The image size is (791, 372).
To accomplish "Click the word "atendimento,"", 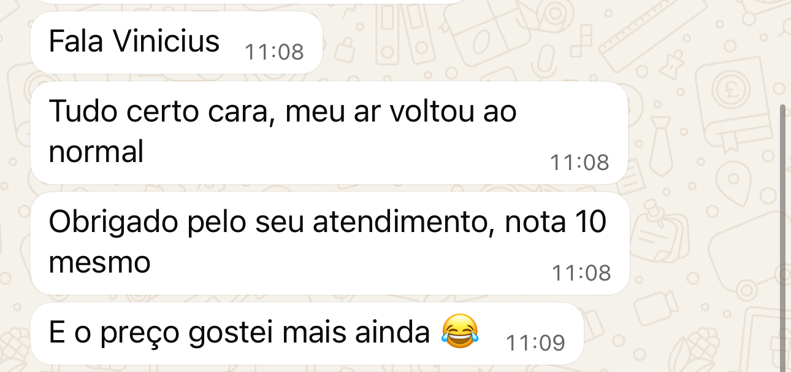I will tap(405, 222).
